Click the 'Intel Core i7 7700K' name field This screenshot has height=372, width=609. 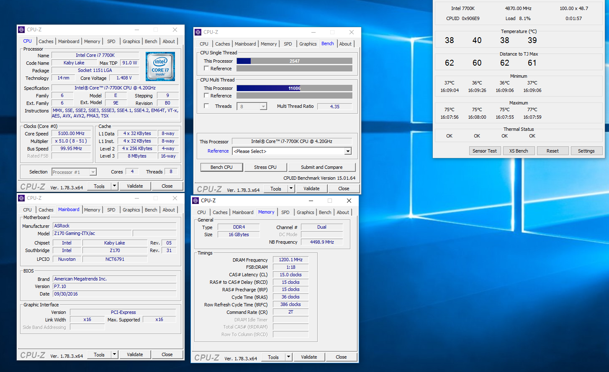tap(95, 55)
